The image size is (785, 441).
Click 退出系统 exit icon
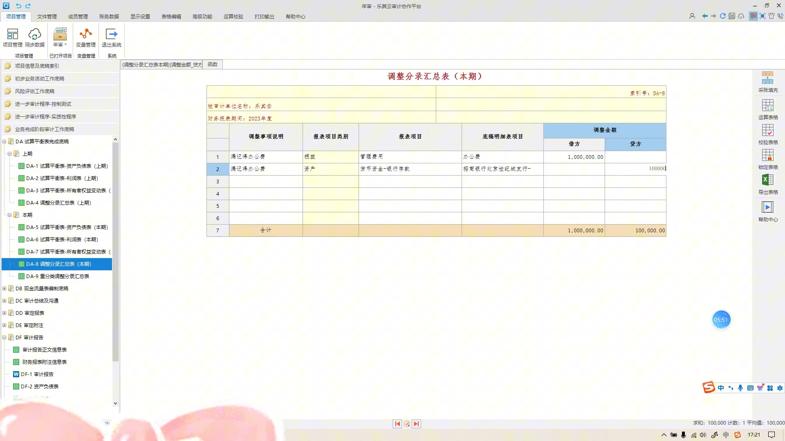tap(111, 34)
